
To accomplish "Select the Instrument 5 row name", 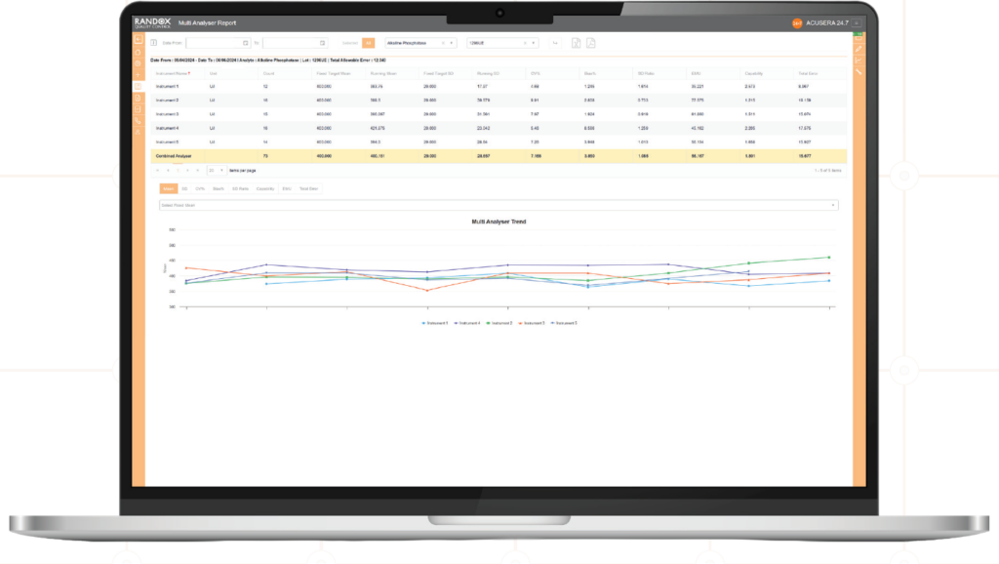I will [168, 142].
